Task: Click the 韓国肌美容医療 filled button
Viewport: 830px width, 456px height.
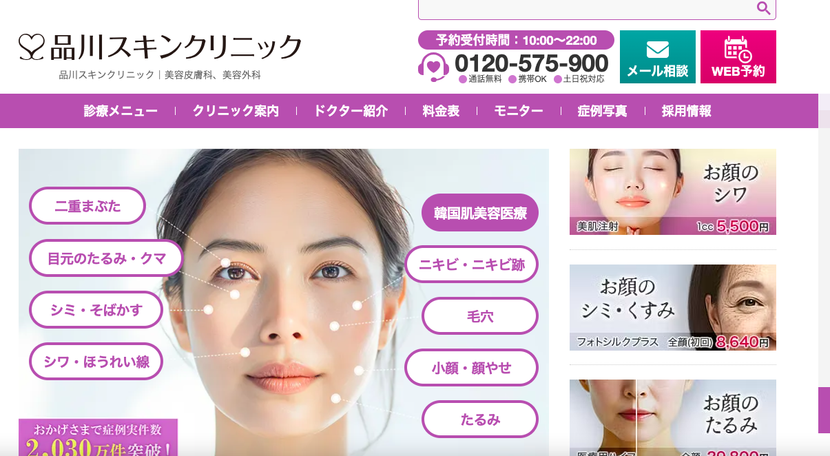Action: pos(480,212)
